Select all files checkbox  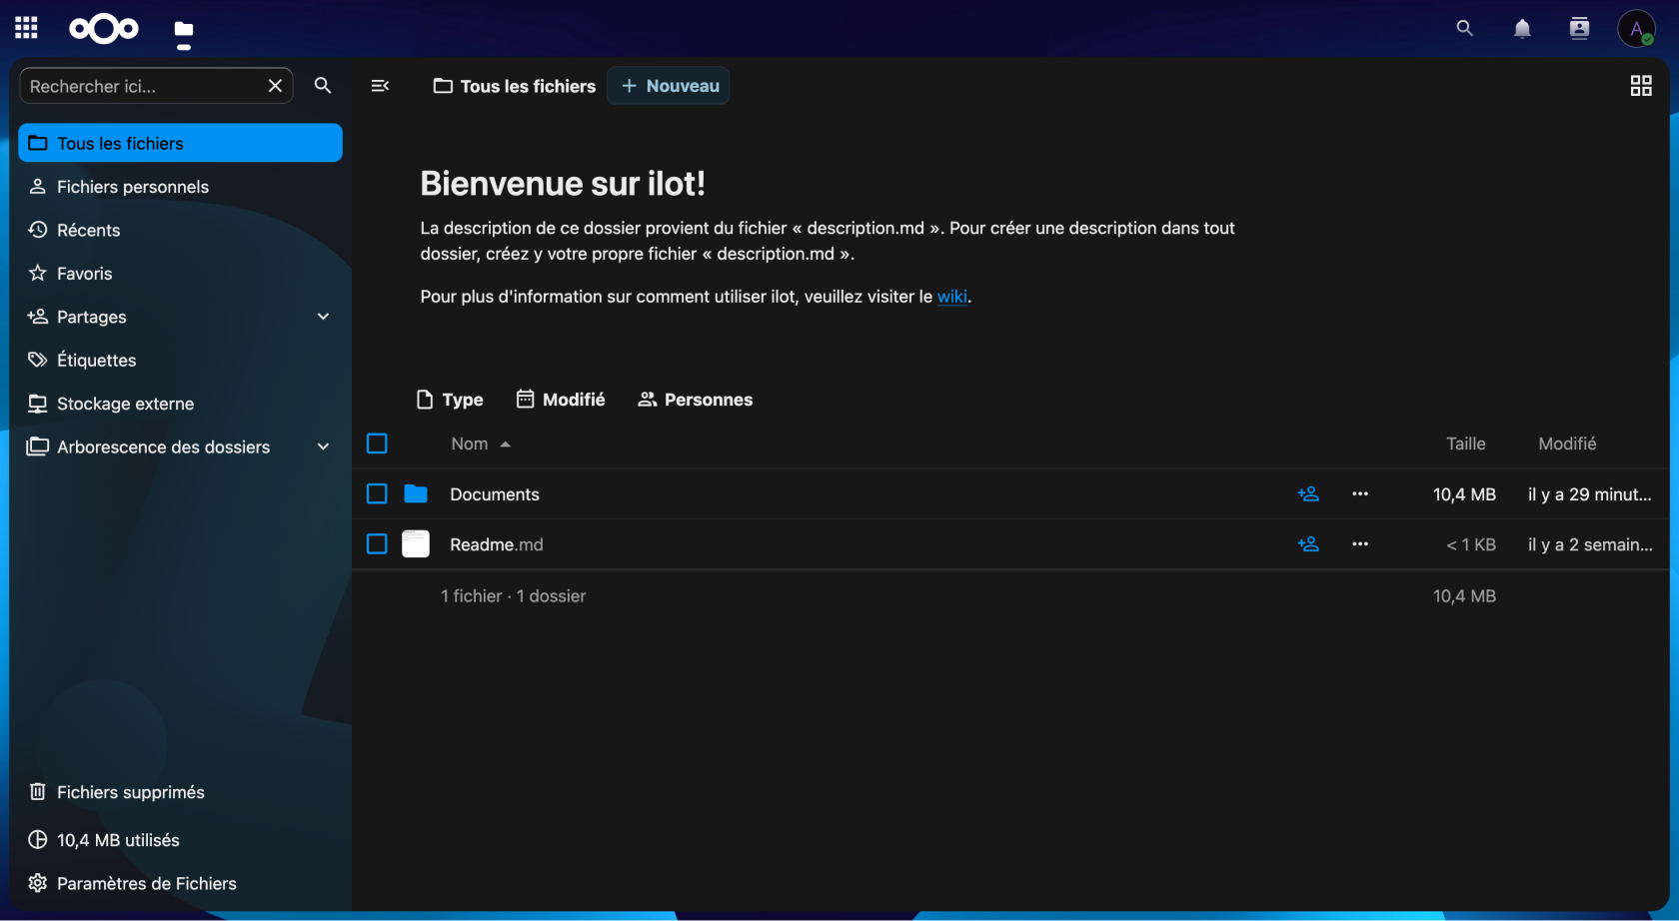(377, 444)
